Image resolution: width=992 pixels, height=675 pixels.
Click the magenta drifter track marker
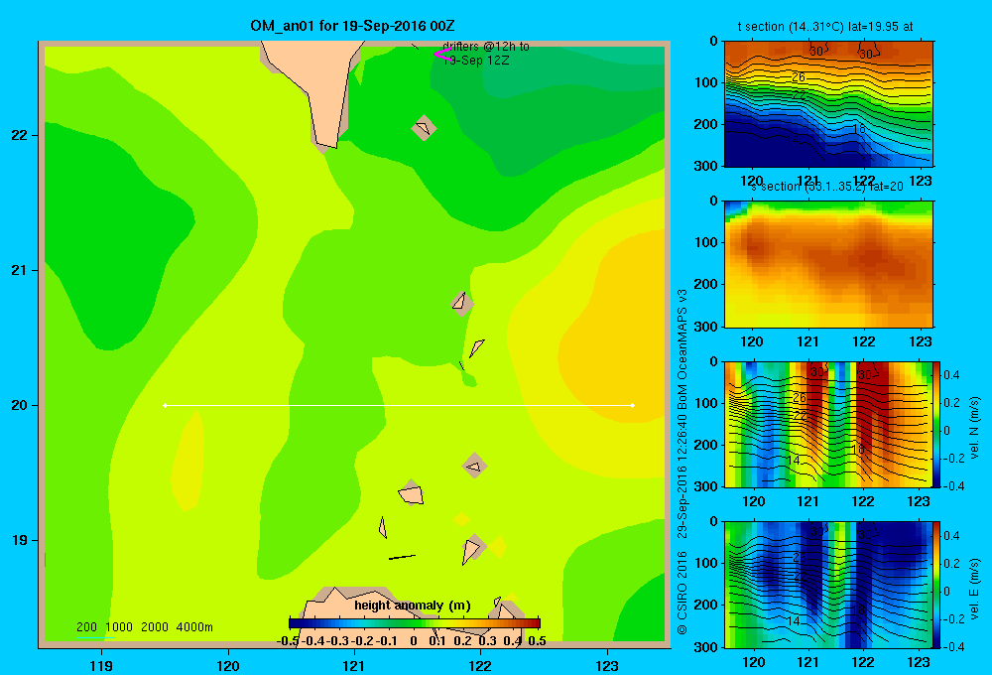tap(441, 55)
